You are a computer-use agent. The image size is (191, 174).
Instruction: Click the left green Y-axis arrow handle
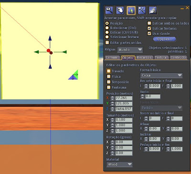pos(37,52)
